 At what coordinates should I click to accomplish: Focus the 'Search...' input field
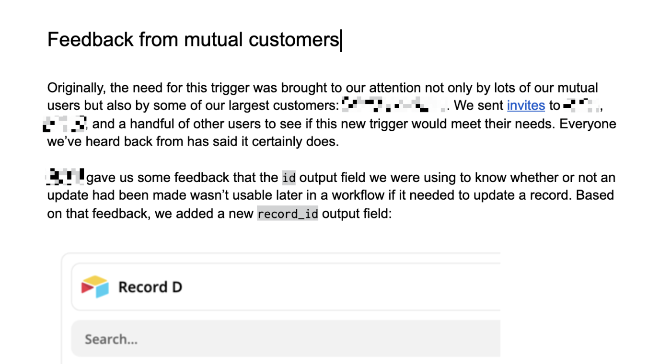pyautogui.click(x=286, y=339)
